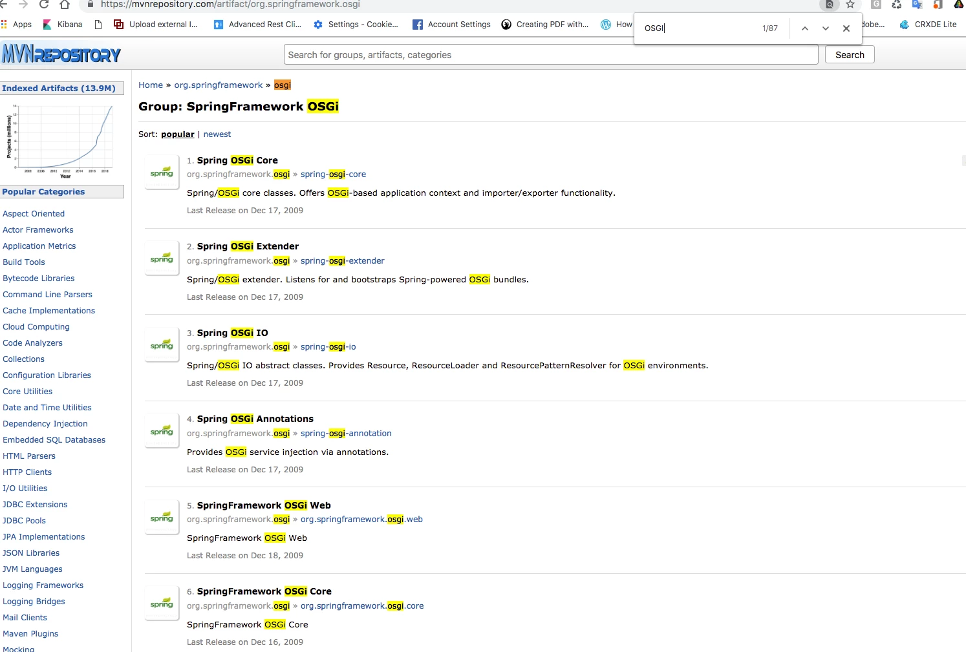This screenshot has width=966, height=652.
Task: Open Build Tools category
Action: coord(24,262)
